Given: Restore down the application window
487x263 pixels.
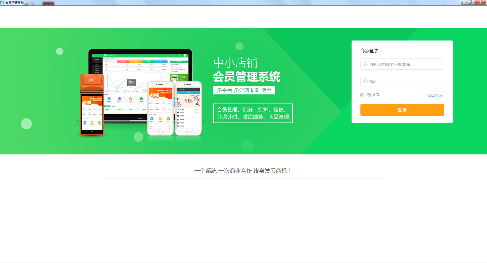Looking at the screenshot, I should point(471,2).
